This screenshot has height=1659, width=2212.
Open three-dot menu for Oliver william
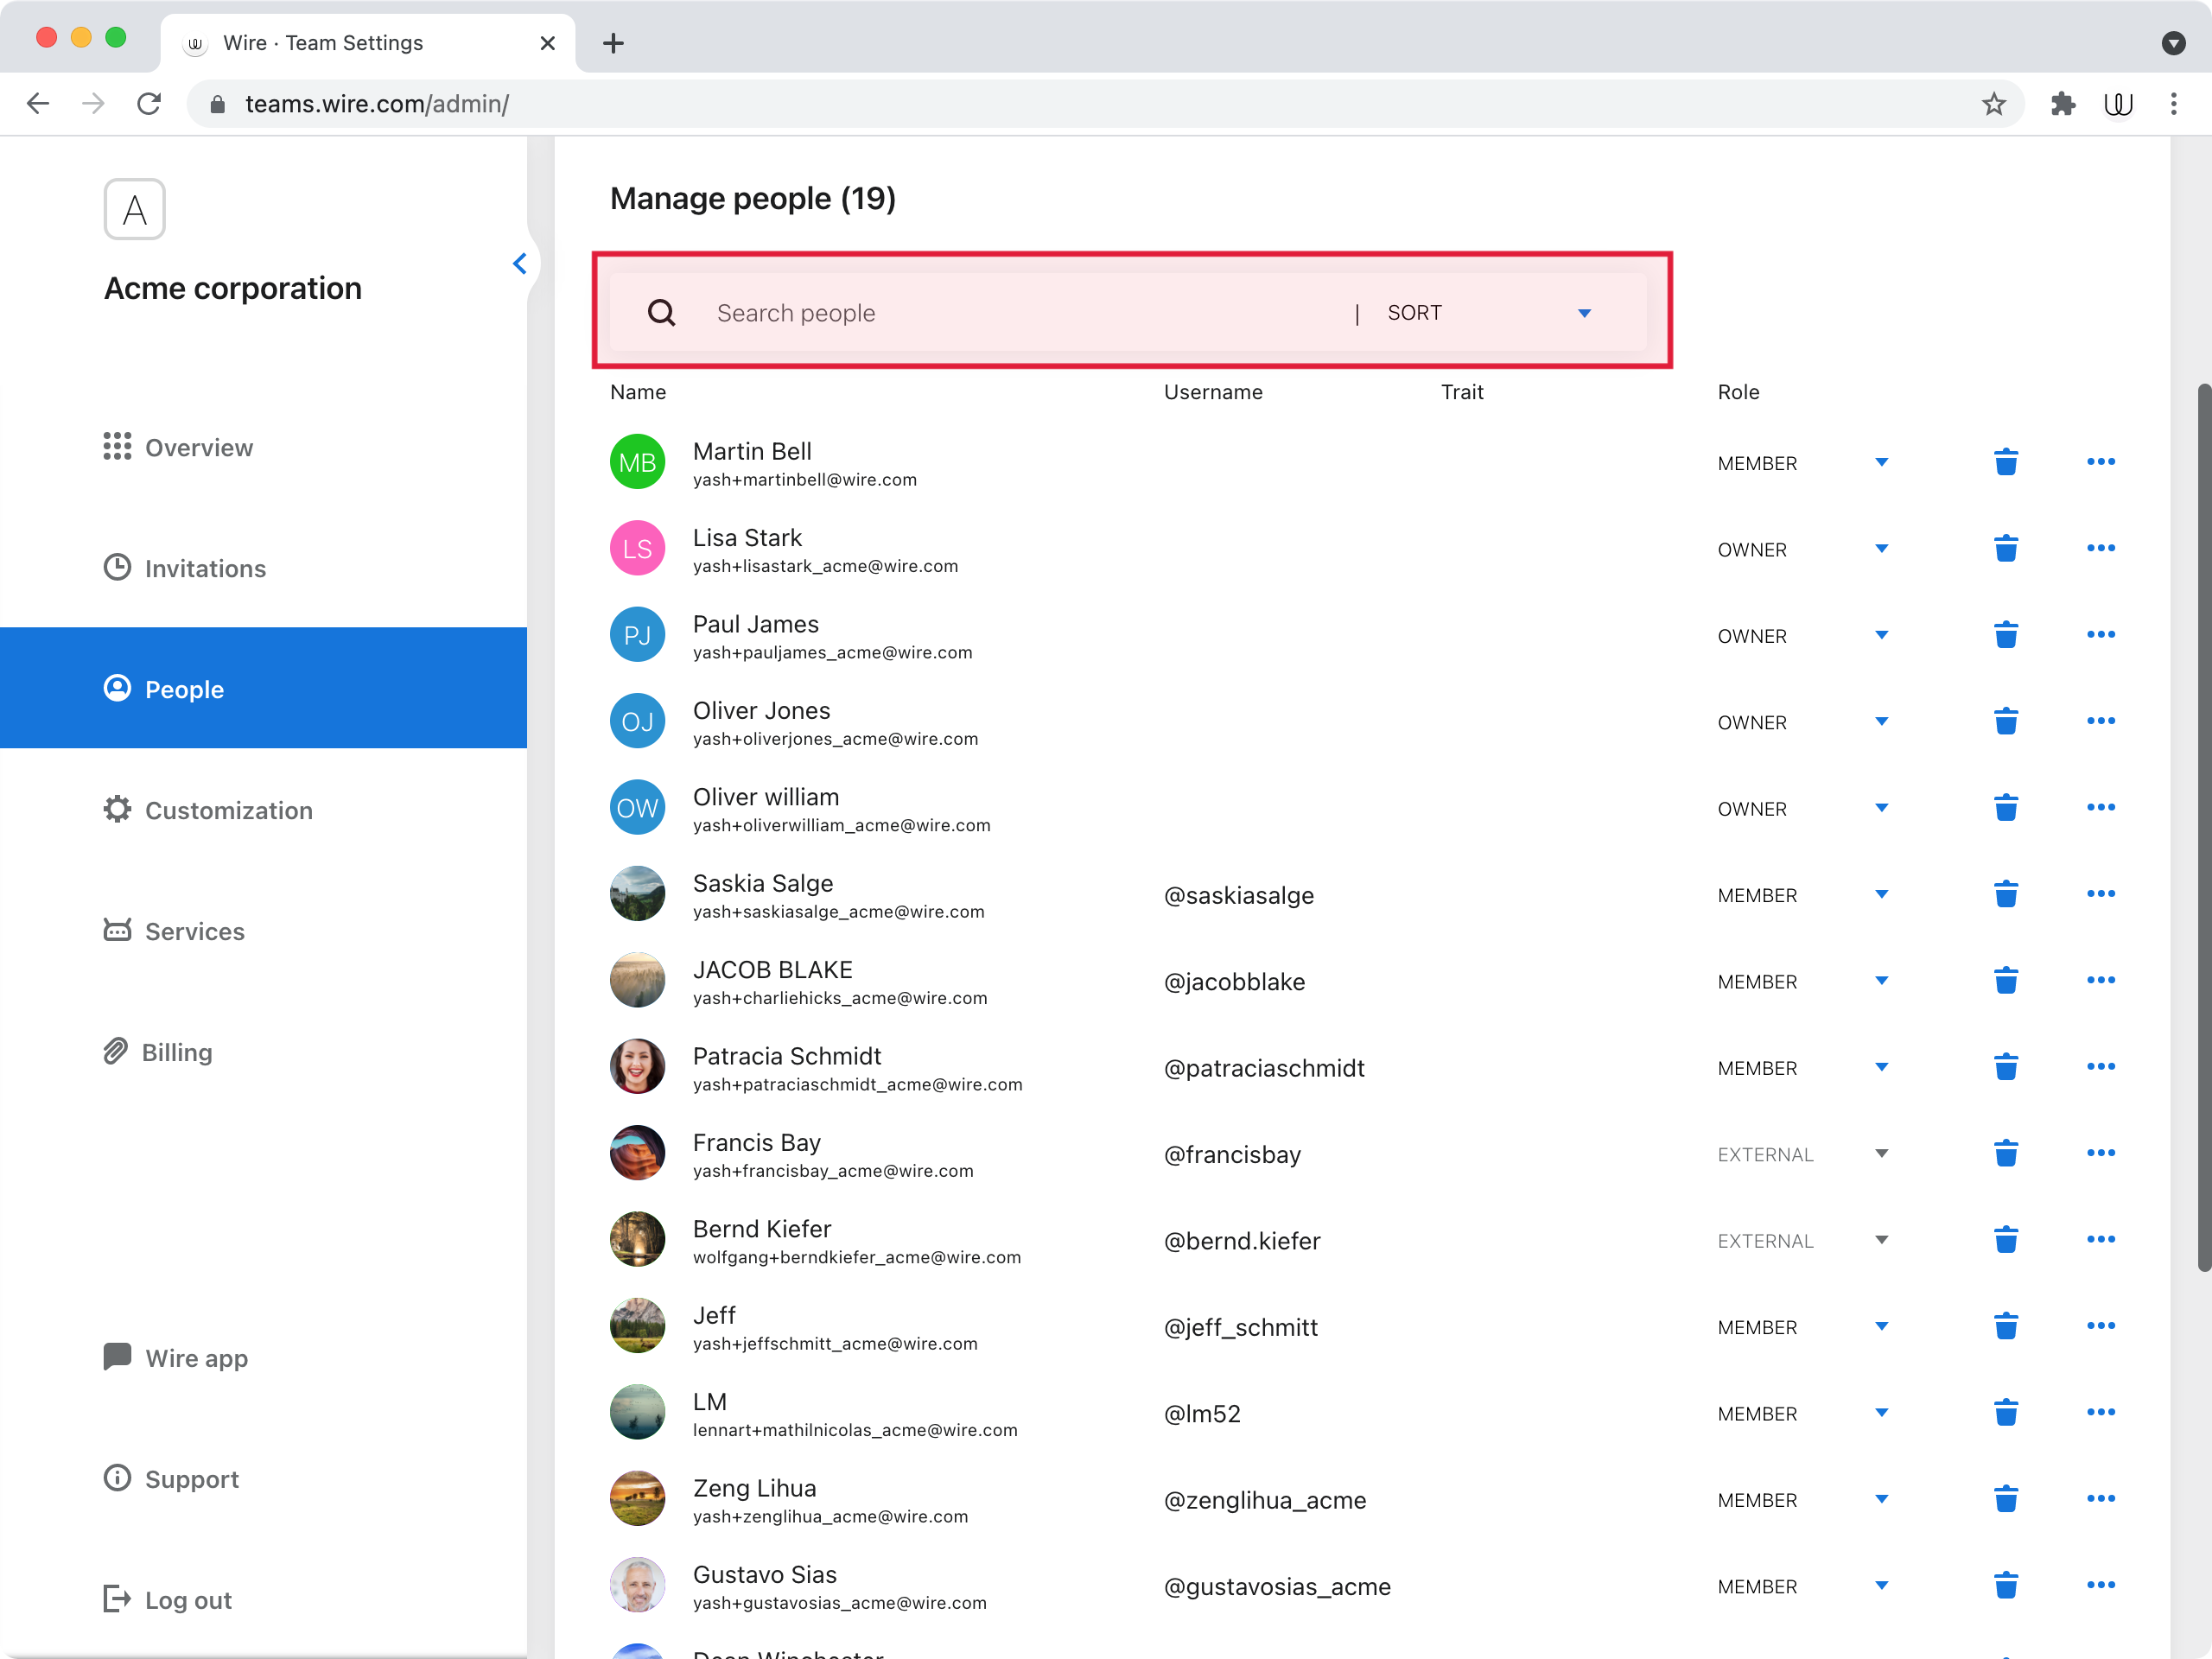point(2100,807)
